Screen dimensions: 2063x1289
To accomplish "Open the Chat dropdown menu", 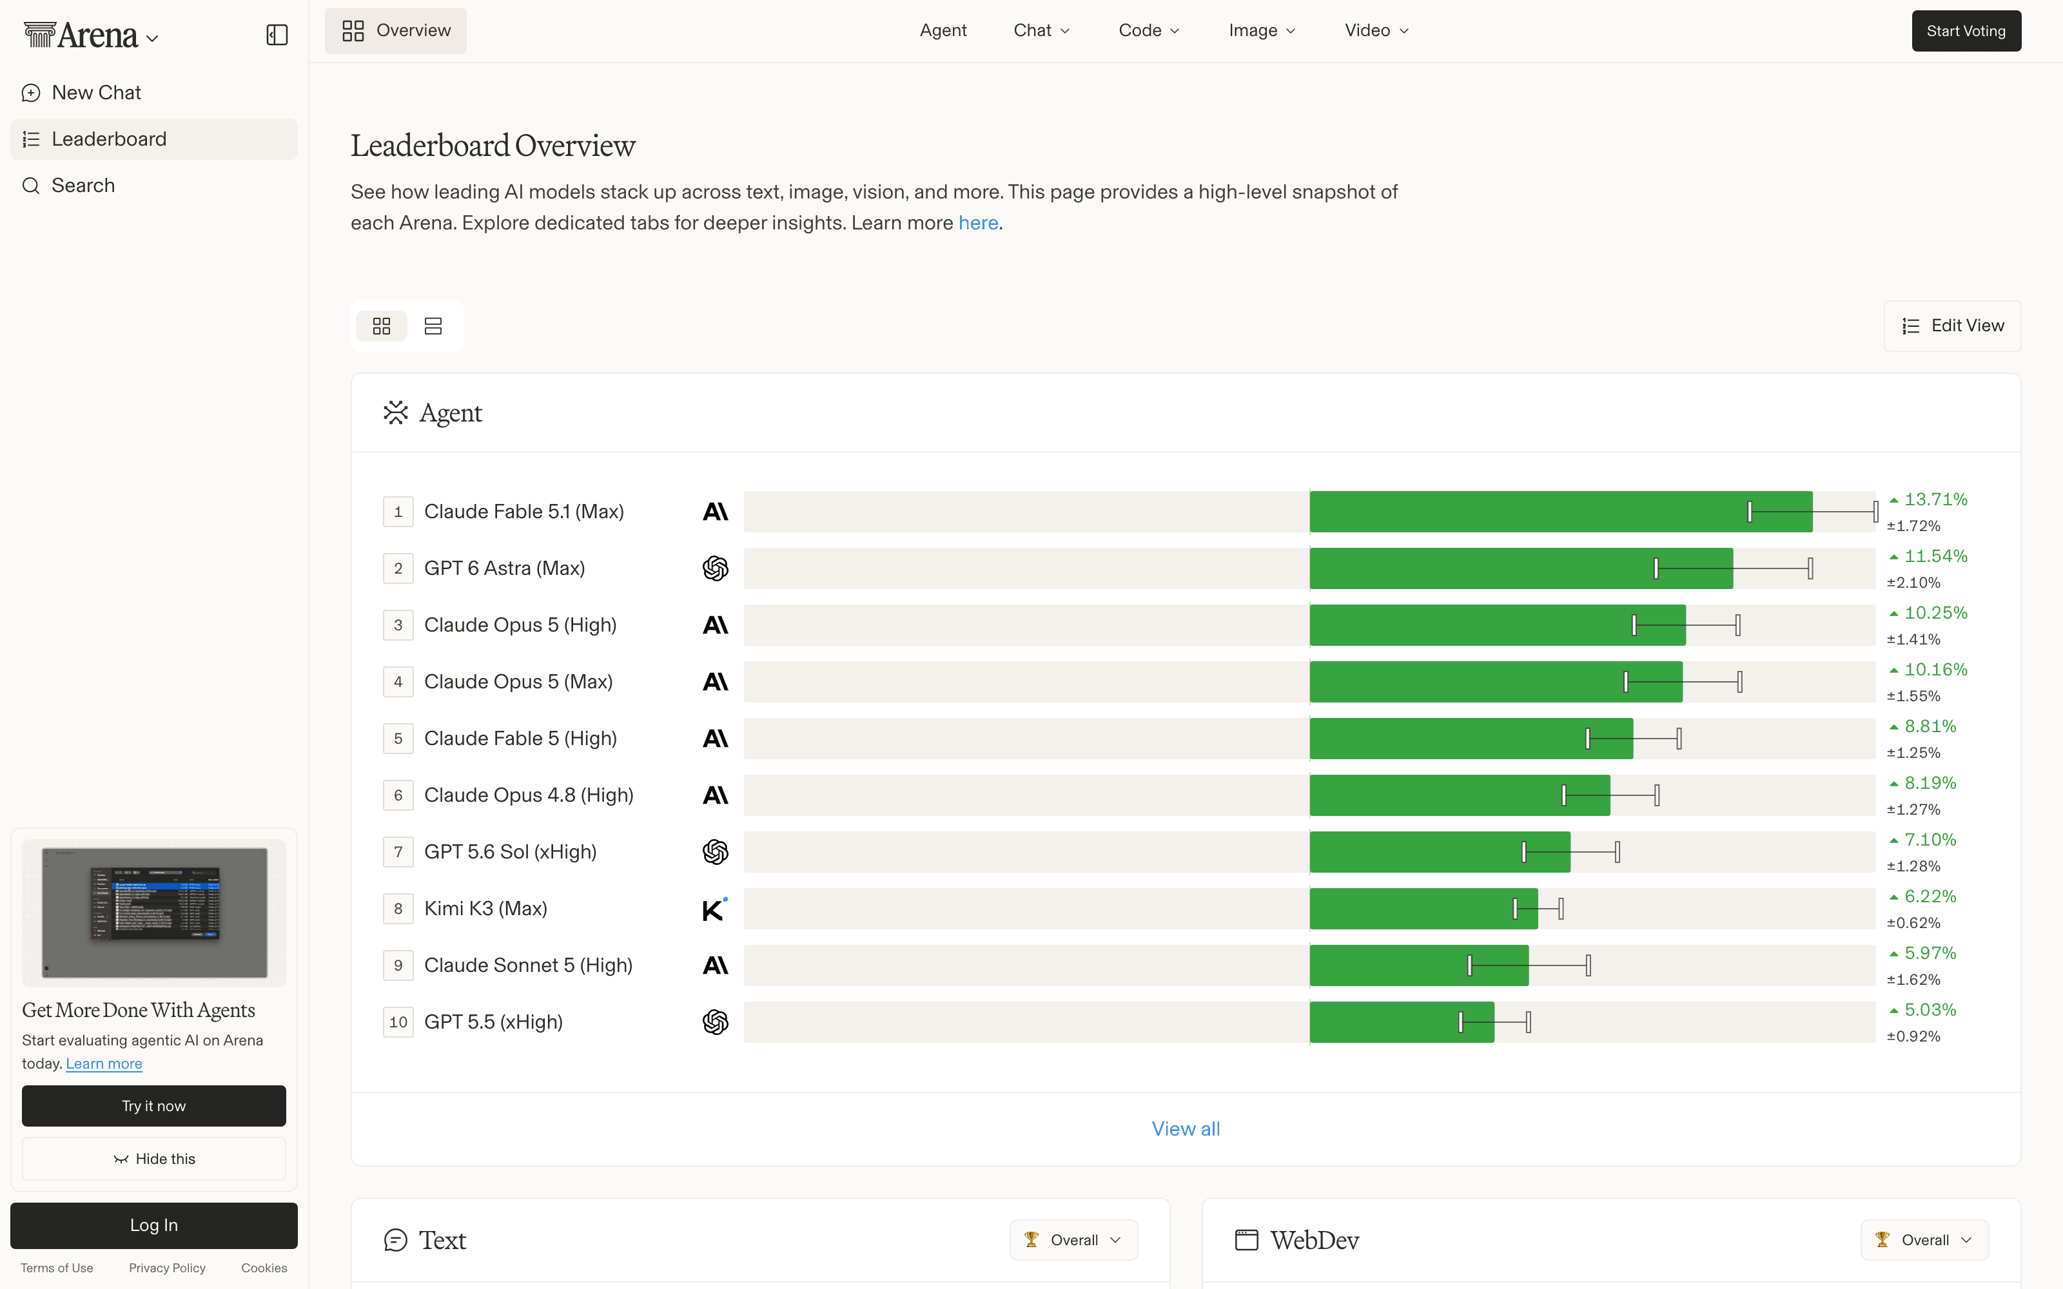I will tap(1042, 31).
